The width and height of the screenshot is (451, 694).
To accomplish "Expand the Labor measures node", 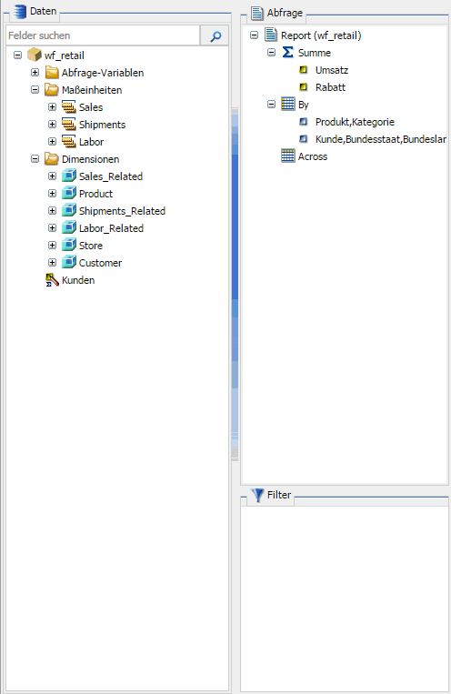I will [52, 141].
